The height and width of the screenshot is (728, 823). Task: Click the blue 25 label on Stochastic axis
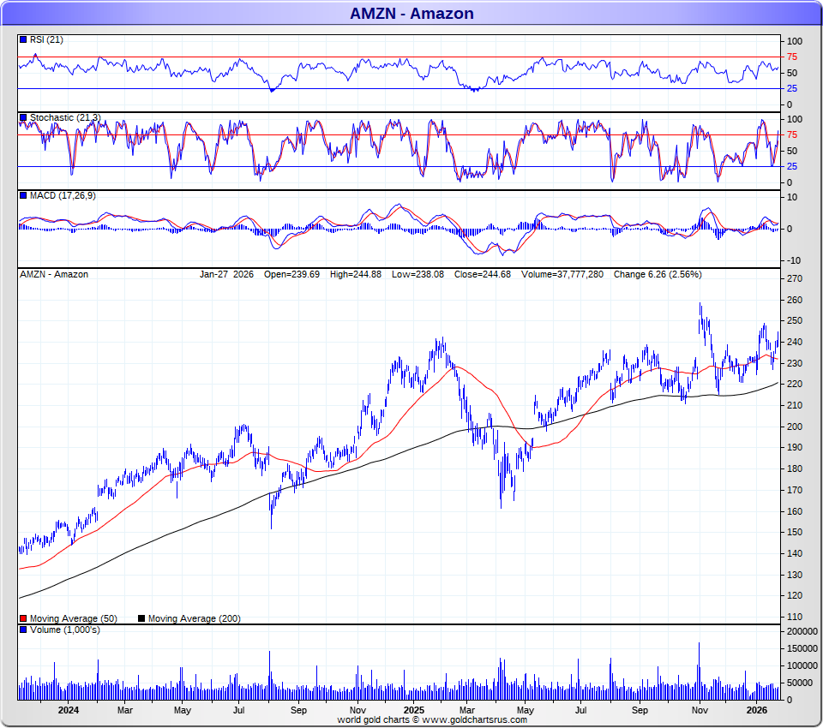[x=792, y=167]
